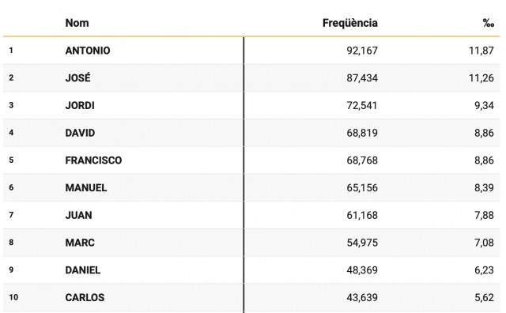Click rank number 10 in the table
Image resolution: width=506 pixels, height=313 pixels.
click(x=13, y=297)
